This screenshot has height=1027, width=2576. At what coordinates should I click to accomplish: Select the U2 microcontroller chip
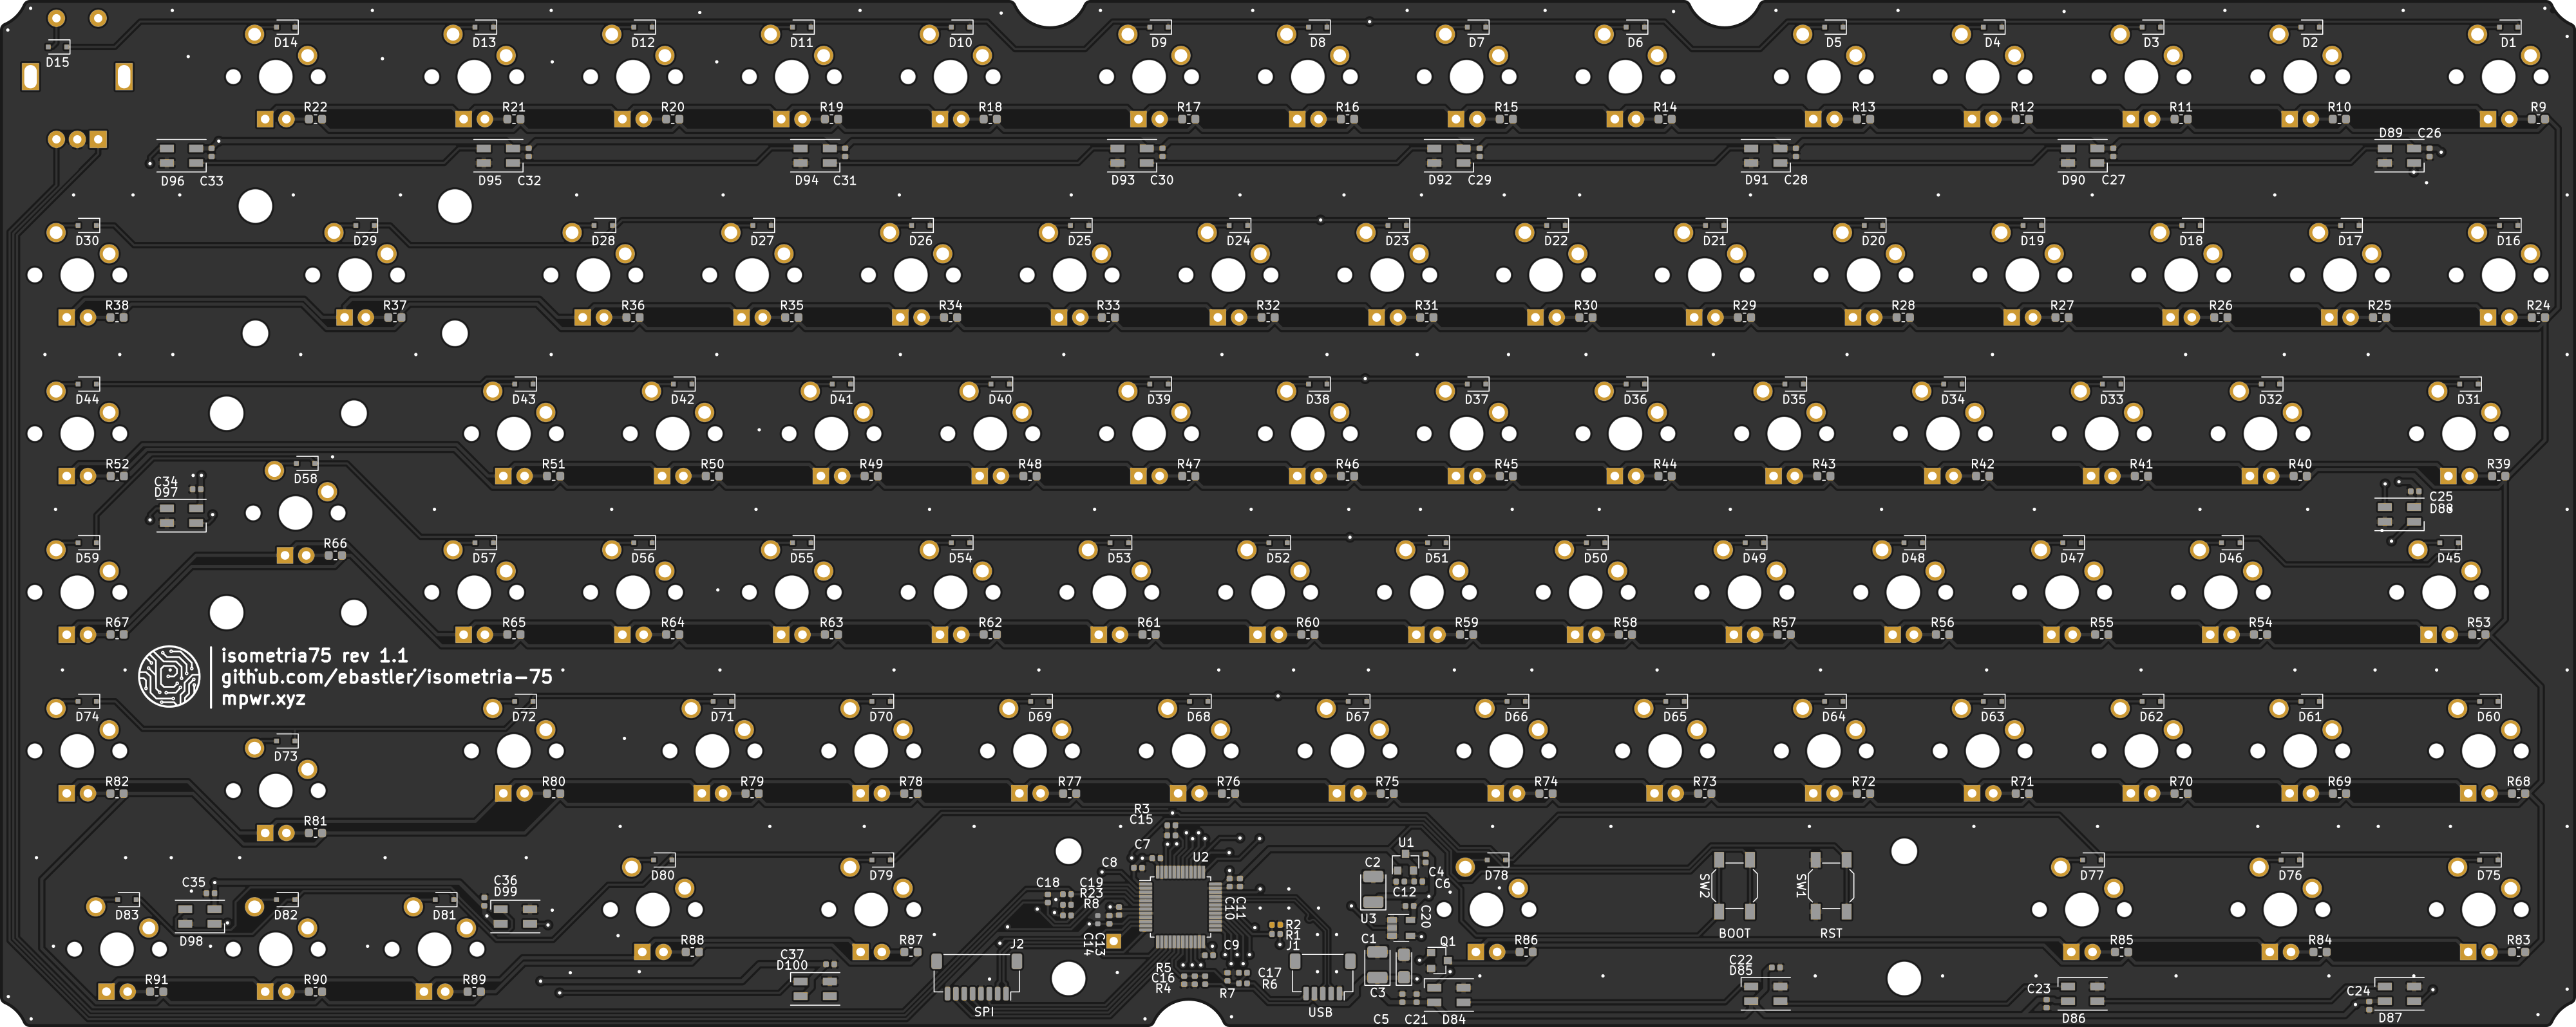pyautogui.click(x=1181, y=906)
